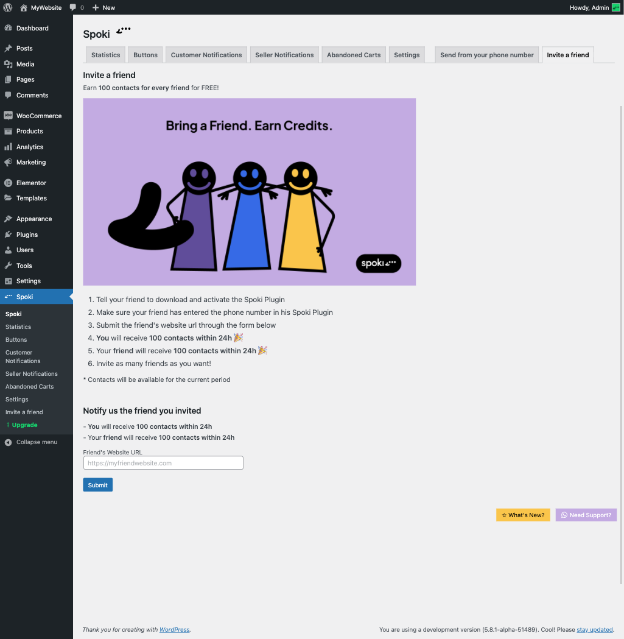The height and width of the screenshot is (639, 624).
Task: Click the Admin avatar icon
Action: [x=616, y=7]
